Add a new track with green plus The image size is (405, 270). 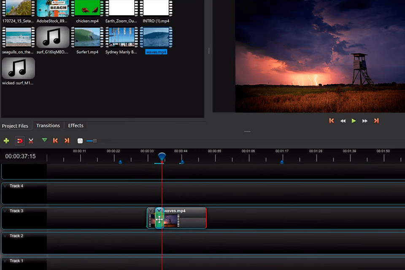point(6,141)
